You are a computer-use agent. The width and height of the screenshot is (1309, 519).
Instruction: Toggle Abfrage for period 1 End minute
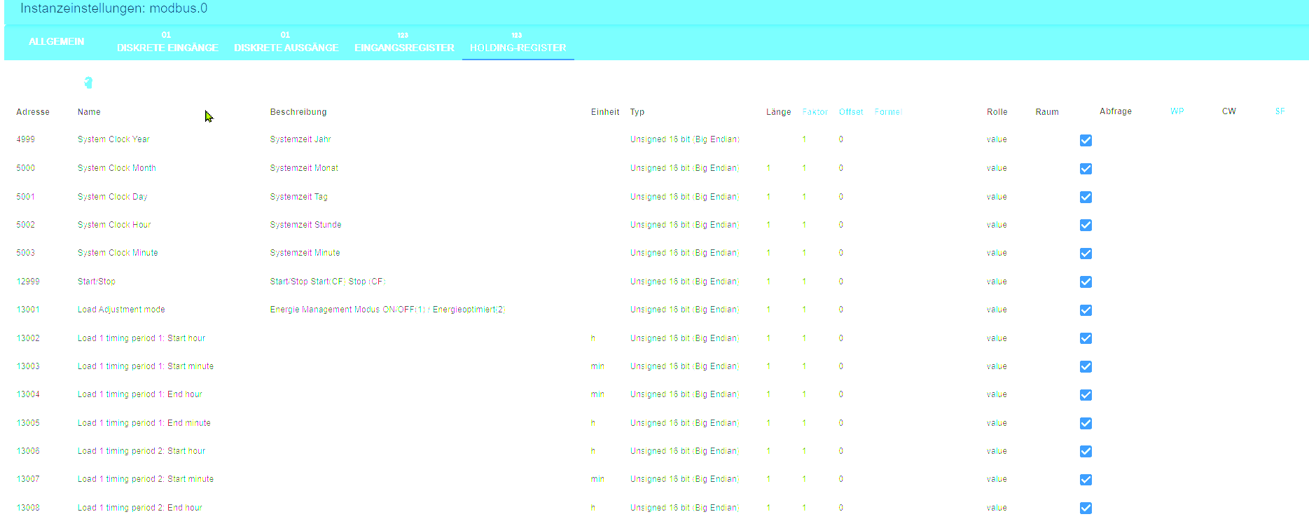coord(1086,423)
